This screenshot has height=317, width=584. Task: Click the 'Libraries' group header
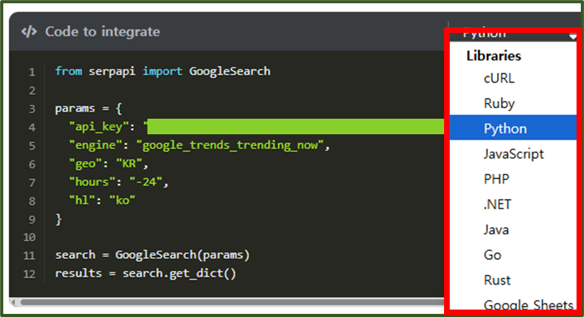(493, 56)
